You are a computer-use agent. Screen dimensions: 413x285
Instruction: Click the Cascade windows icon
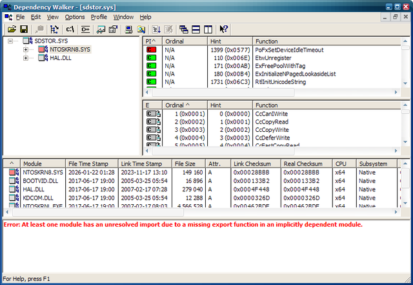[183, 29]
